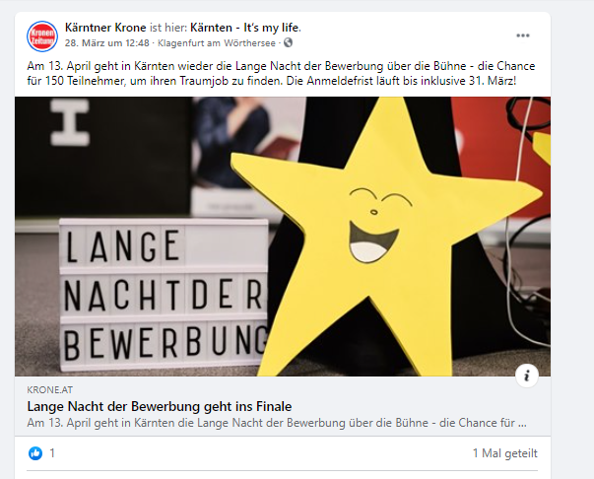Open the Kärnten - It's my life page
Image resolution: width=594 pixels, height=479 pixels.
(245, 28)
